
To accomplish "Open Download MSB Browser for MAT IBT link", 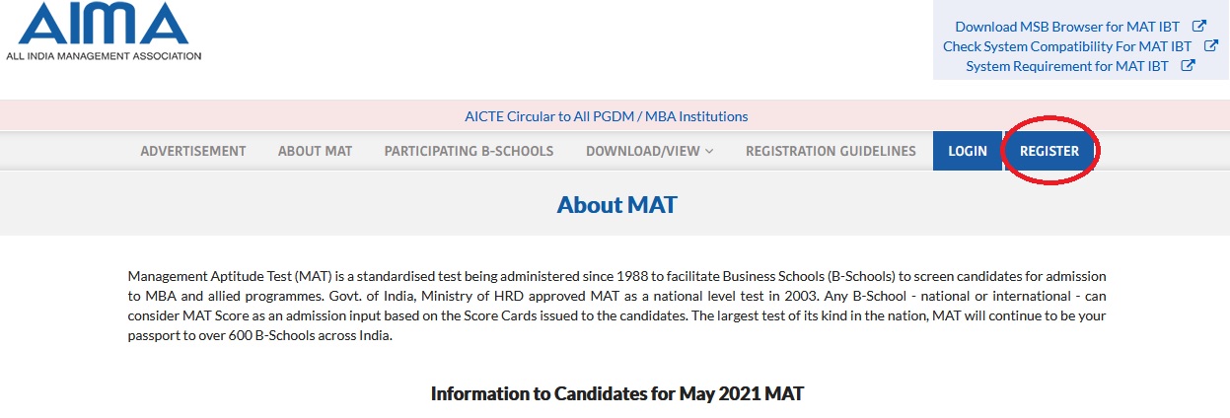I will 1069,27.
